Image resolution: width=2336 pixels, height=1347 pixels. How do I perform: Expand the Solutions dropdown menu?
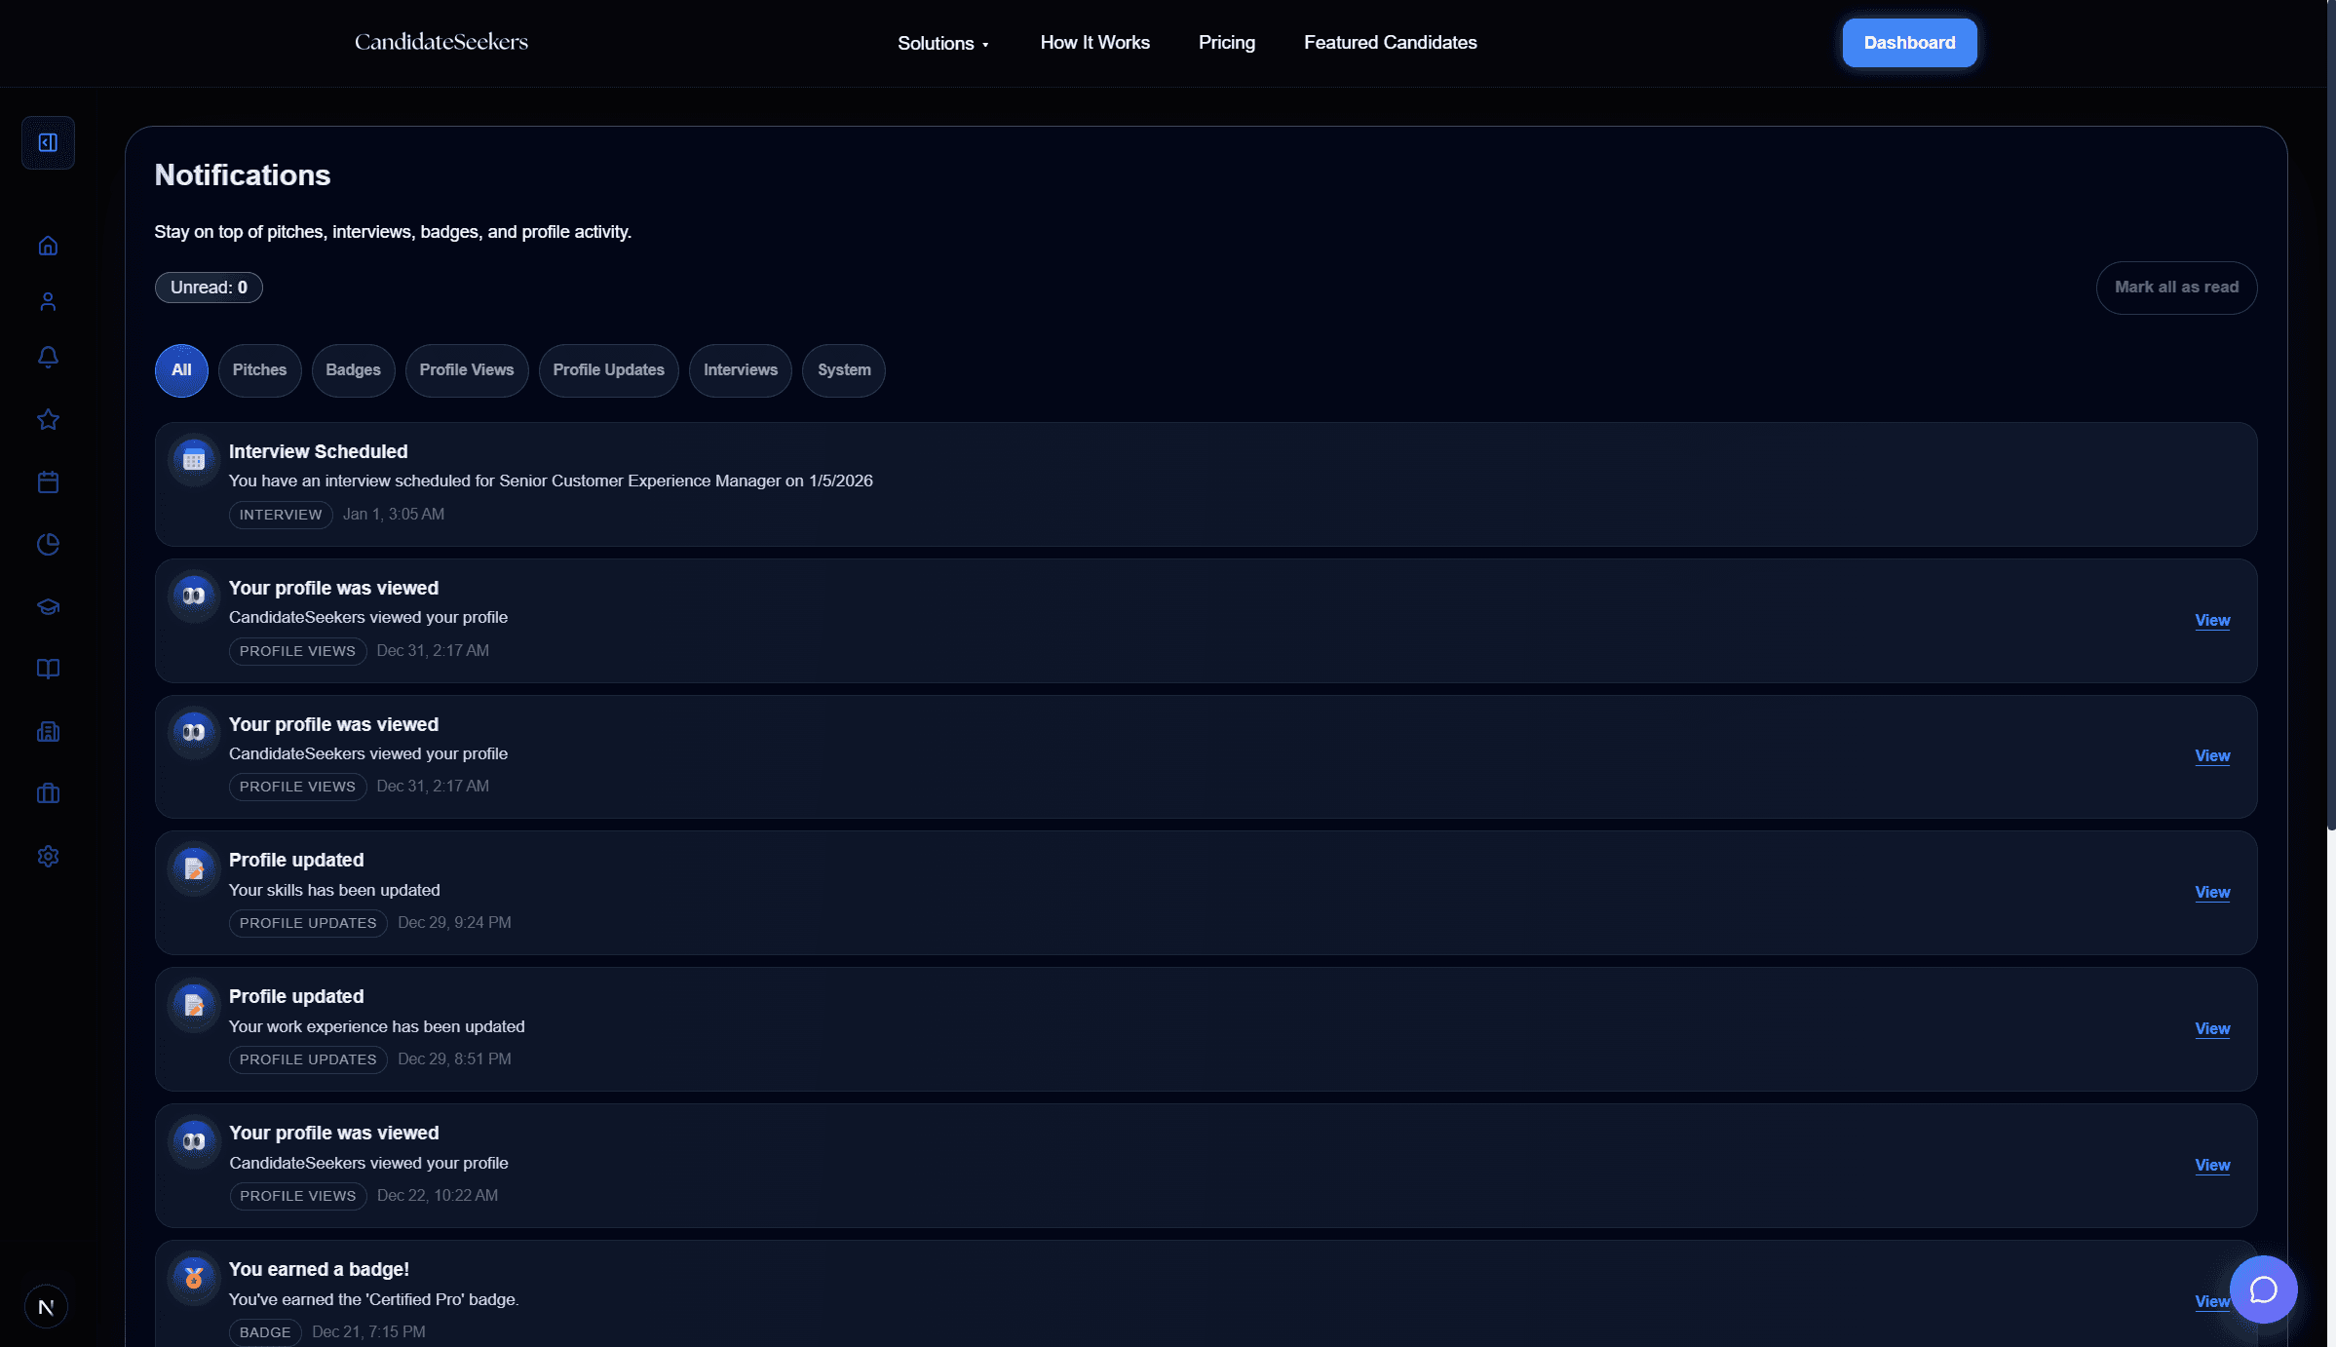pyautogui.click(x=942, y=43)
